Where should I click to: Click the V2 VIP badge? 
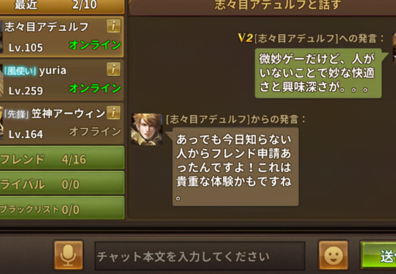click(245, 38)
